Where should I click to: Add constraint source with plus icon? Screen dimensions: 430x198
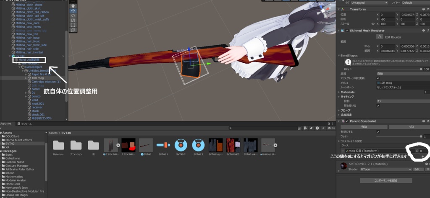pos(422,157)
